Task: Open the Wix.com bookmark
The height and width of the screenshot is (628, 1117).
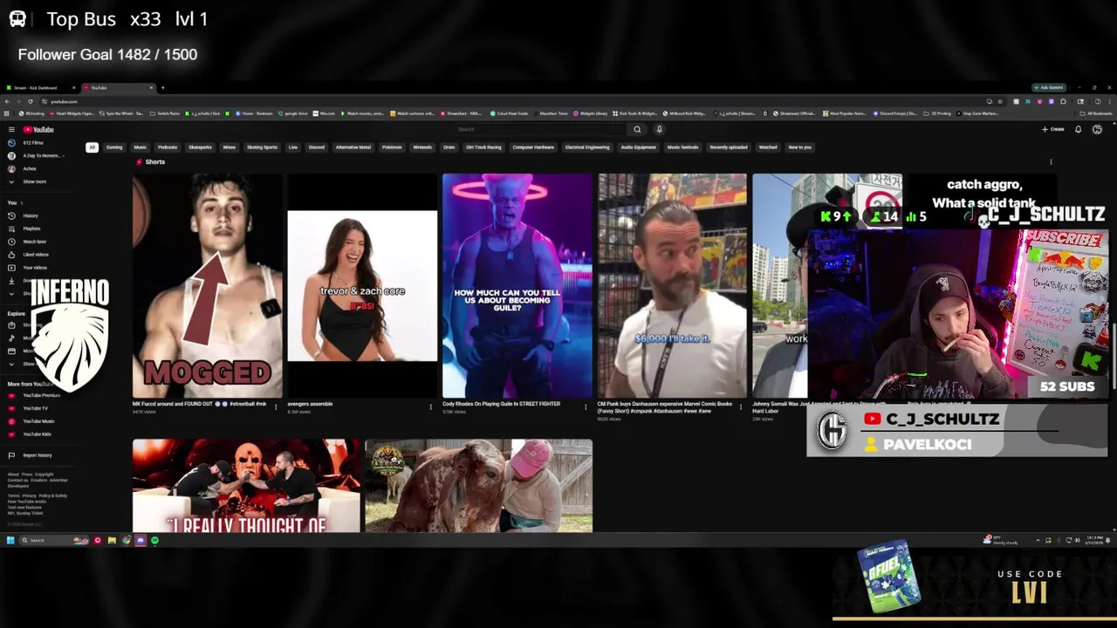Action: 325,113
